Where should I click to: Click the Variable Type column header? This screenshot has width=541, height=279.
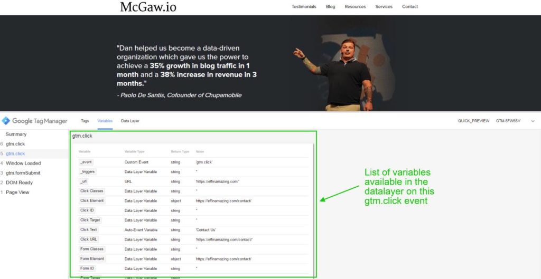click(135, 151)
